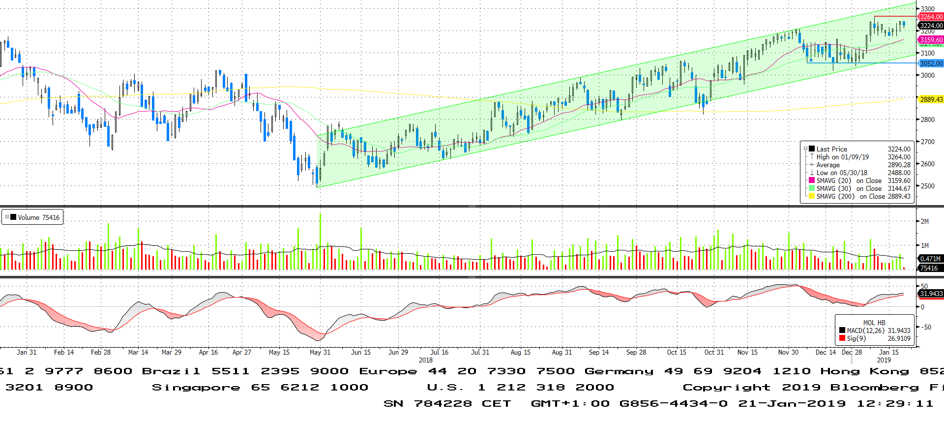Click the red Sig(9) swatch

pyautogui.click(x=842, y=338)
